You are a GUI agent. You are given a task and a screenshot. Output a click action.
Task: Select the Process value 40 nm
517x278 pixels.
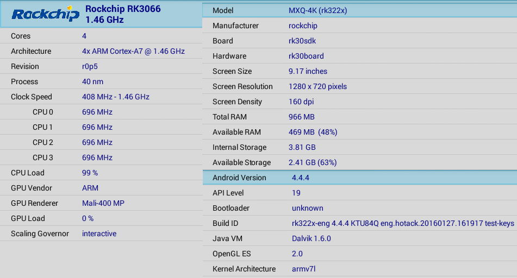92,81
